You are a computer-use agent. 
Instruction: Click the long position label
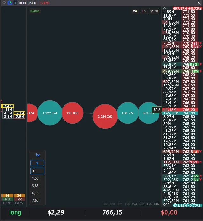coord(15,212)
